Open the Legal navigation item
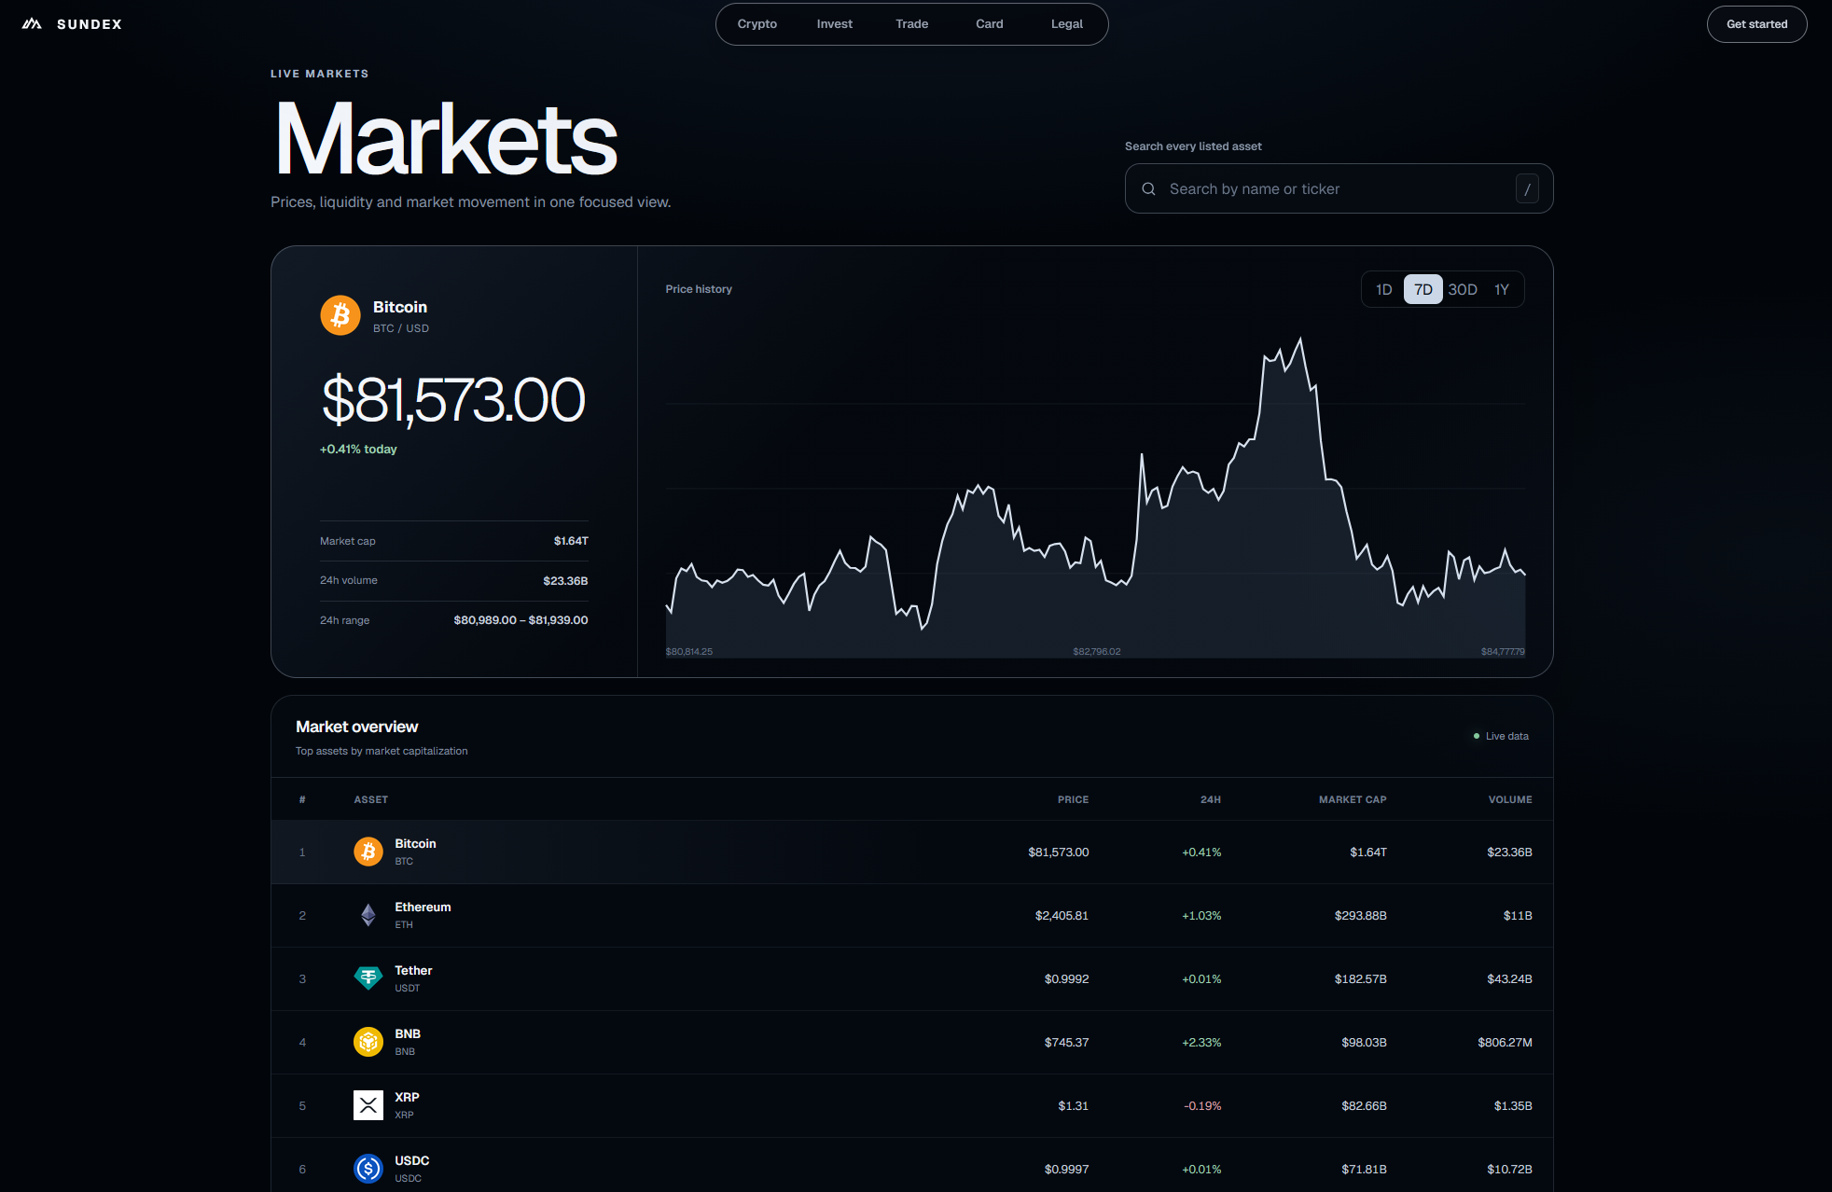This screenshot has width=1832, height=1192. [1066, 24]
